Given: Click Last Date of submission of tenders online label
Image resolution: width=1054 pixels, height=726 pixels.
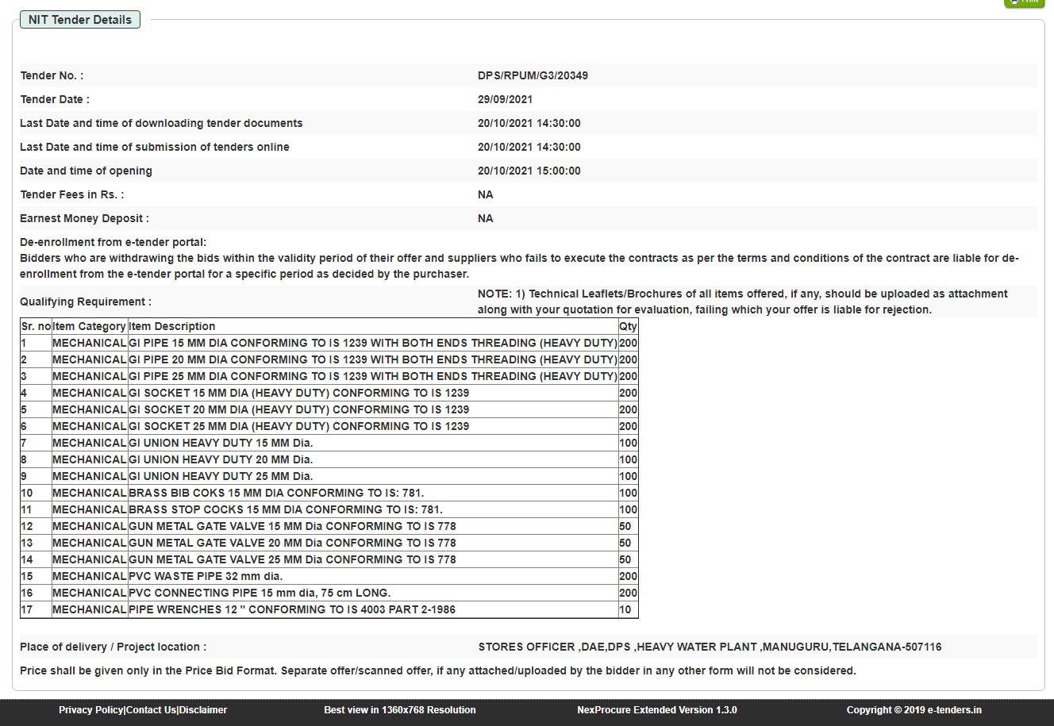Looking at the screenshot, I should (155, 147).
